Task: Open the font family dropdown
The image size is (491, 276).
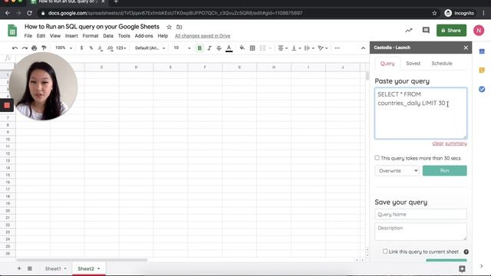Action: [150, 48]
